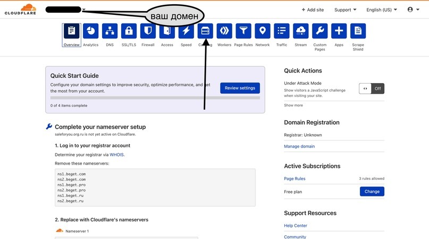The width and height of the screenshot is (429, 239).
Task: Open the SSL/TLS padlock icon
Action: [x=129, y=31]
